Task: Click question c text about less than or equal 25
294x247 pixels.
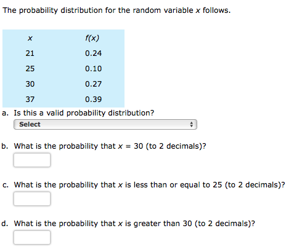Action: click(149, 185)
